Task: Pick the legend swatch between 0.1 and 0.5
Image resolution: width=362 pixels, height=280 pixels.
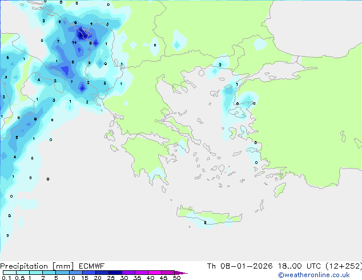Action: 10,273
